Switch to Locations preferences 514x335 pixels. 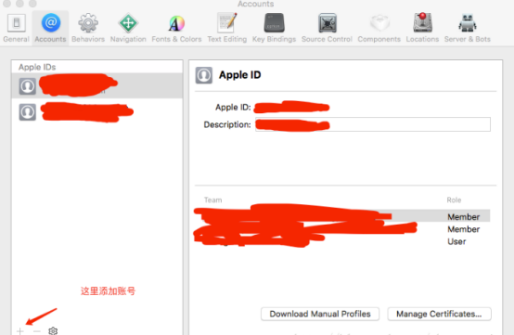(422, 28)
